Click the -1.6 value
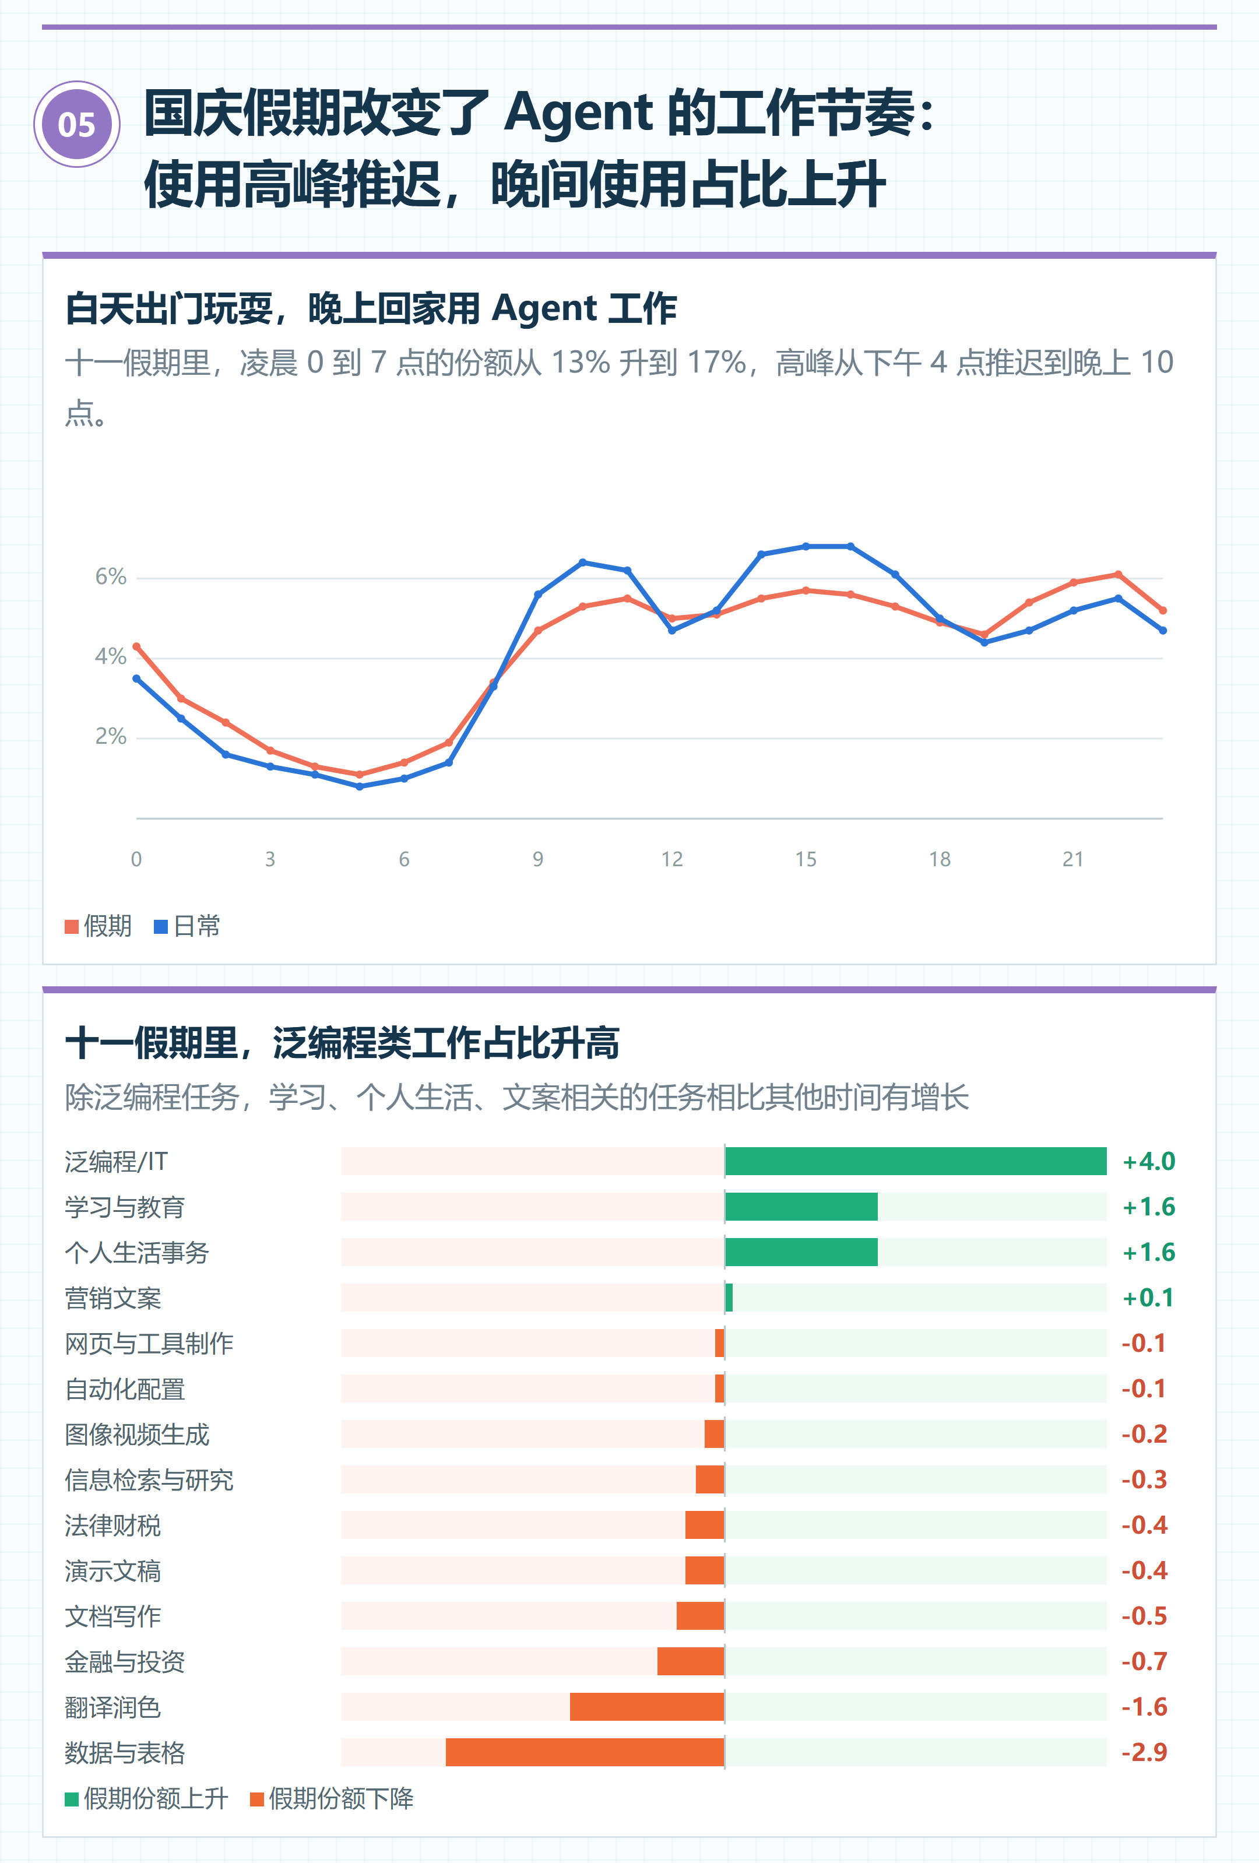This screenshot has width=1259, height=1863. click(x=1144, y=1707)
